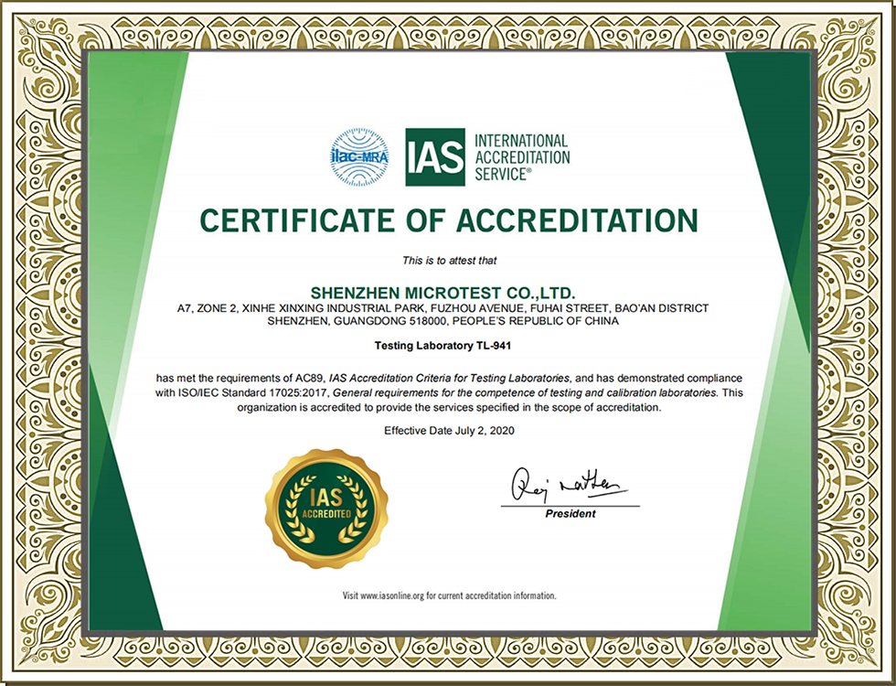Viewport: 896px width, 686px height.
Task: Click 'This is to attest that'
Action: point(449,261)
